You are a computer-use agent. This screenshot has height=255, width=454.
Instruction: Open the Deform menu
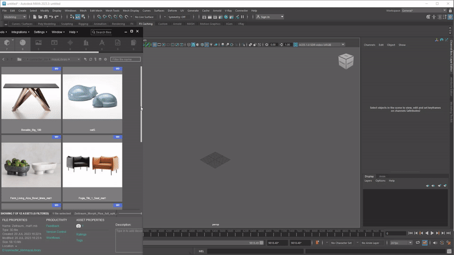click(173, 10)
